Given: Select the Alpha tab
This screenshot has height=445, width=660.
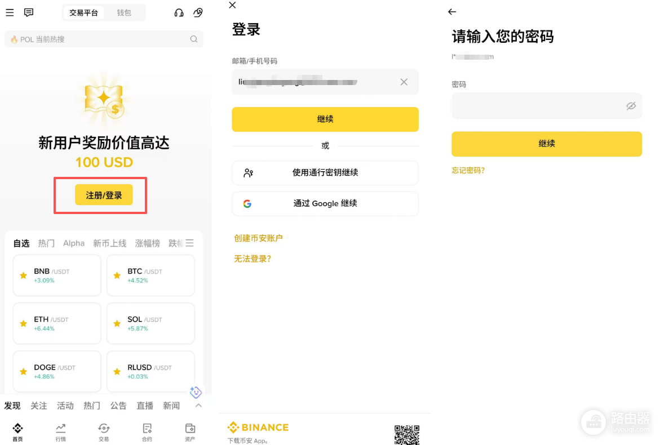Looking at the screenshot, I should (74, 243).
